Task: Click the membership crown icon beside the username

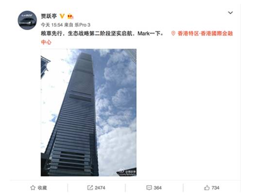Action: [x=70, y=17]
